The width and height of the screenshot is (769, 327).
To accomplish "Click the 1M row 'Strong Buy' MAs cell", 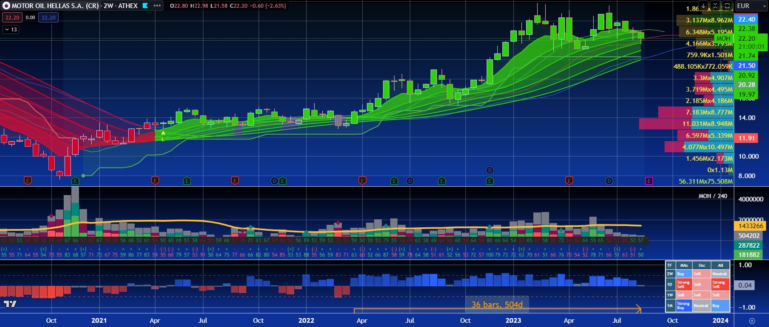I will click(x=684, y=305).
